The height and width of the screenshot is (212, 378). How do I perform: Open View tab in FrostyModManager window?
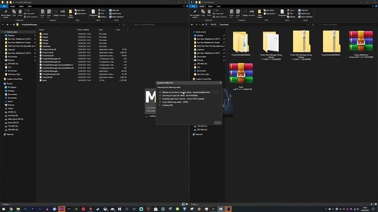30,6
